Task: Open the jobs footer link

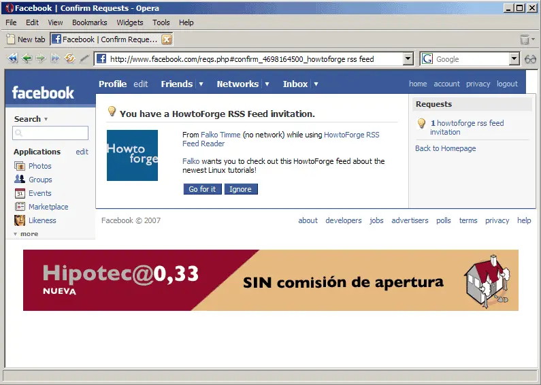Action: (376, 220)
